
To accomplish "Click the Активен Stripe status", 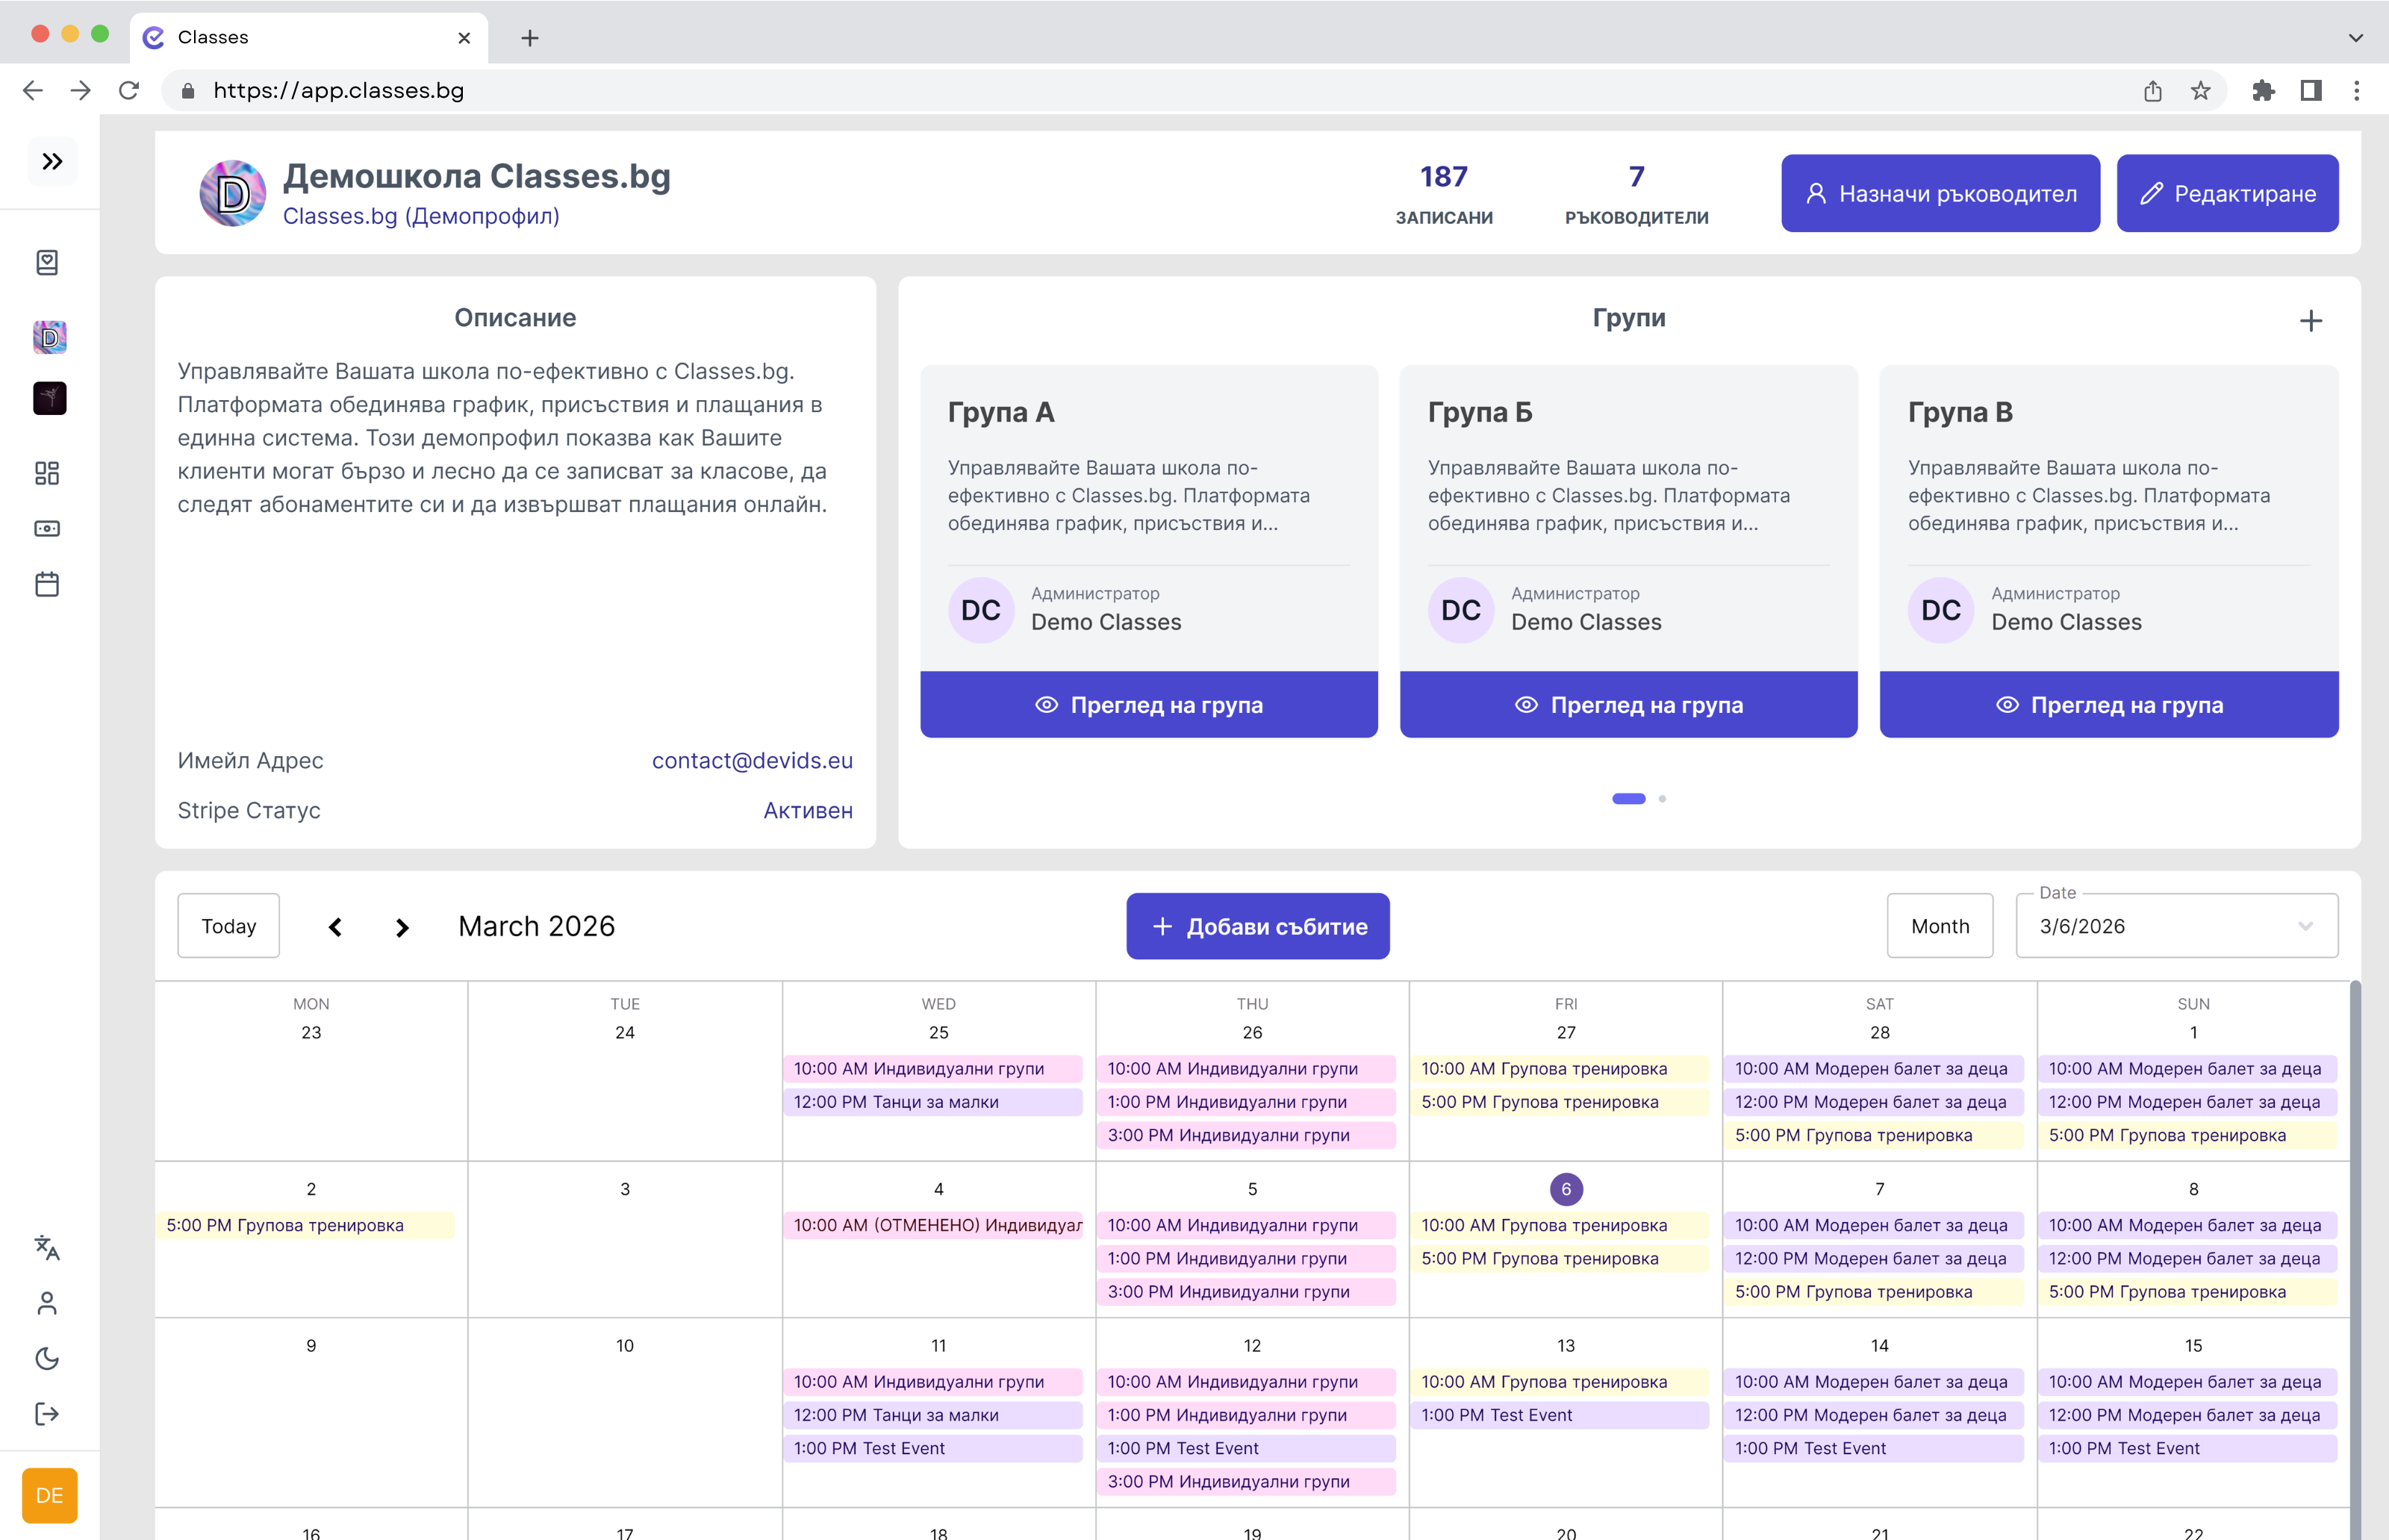I will 808,811.
